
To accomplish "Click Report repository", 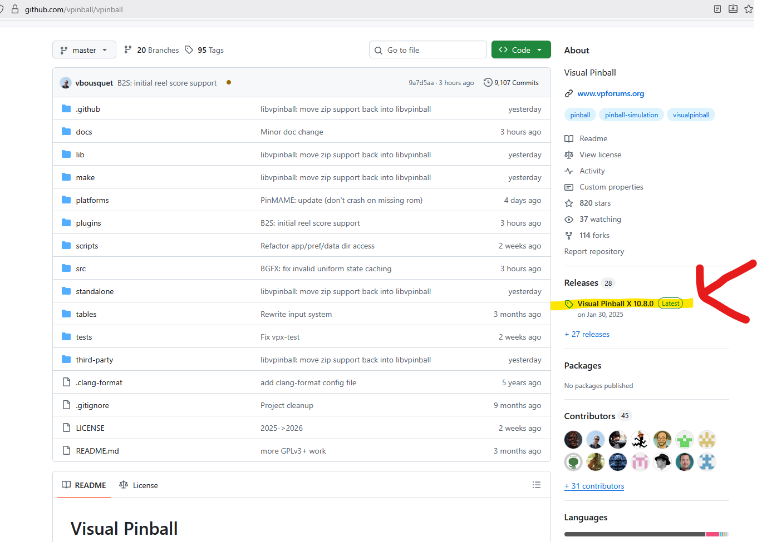I will coord(594,251).
